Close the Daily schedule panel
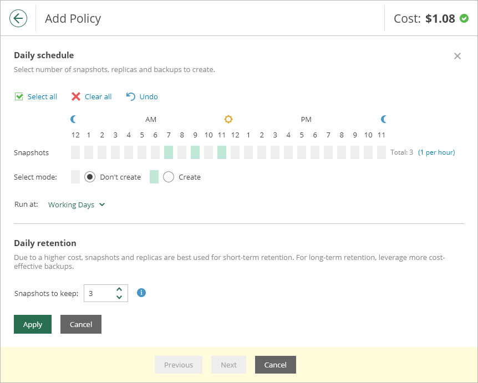 pos(457,56)
